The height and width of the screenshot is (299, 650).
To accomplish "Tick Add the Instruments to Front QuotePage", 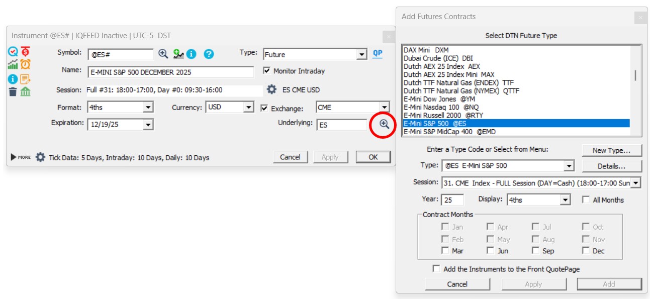I will pos(436,269).
